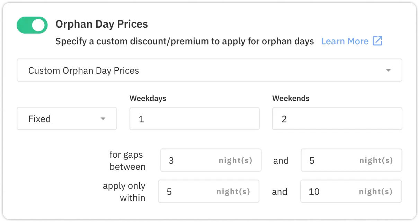
Task: Click the for gaps between label
Action: tap(127, 160)
